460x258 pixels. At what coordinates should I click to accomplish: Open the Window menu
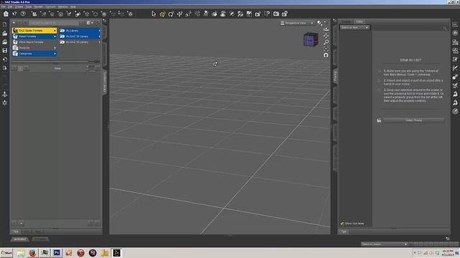click(63, 6)
